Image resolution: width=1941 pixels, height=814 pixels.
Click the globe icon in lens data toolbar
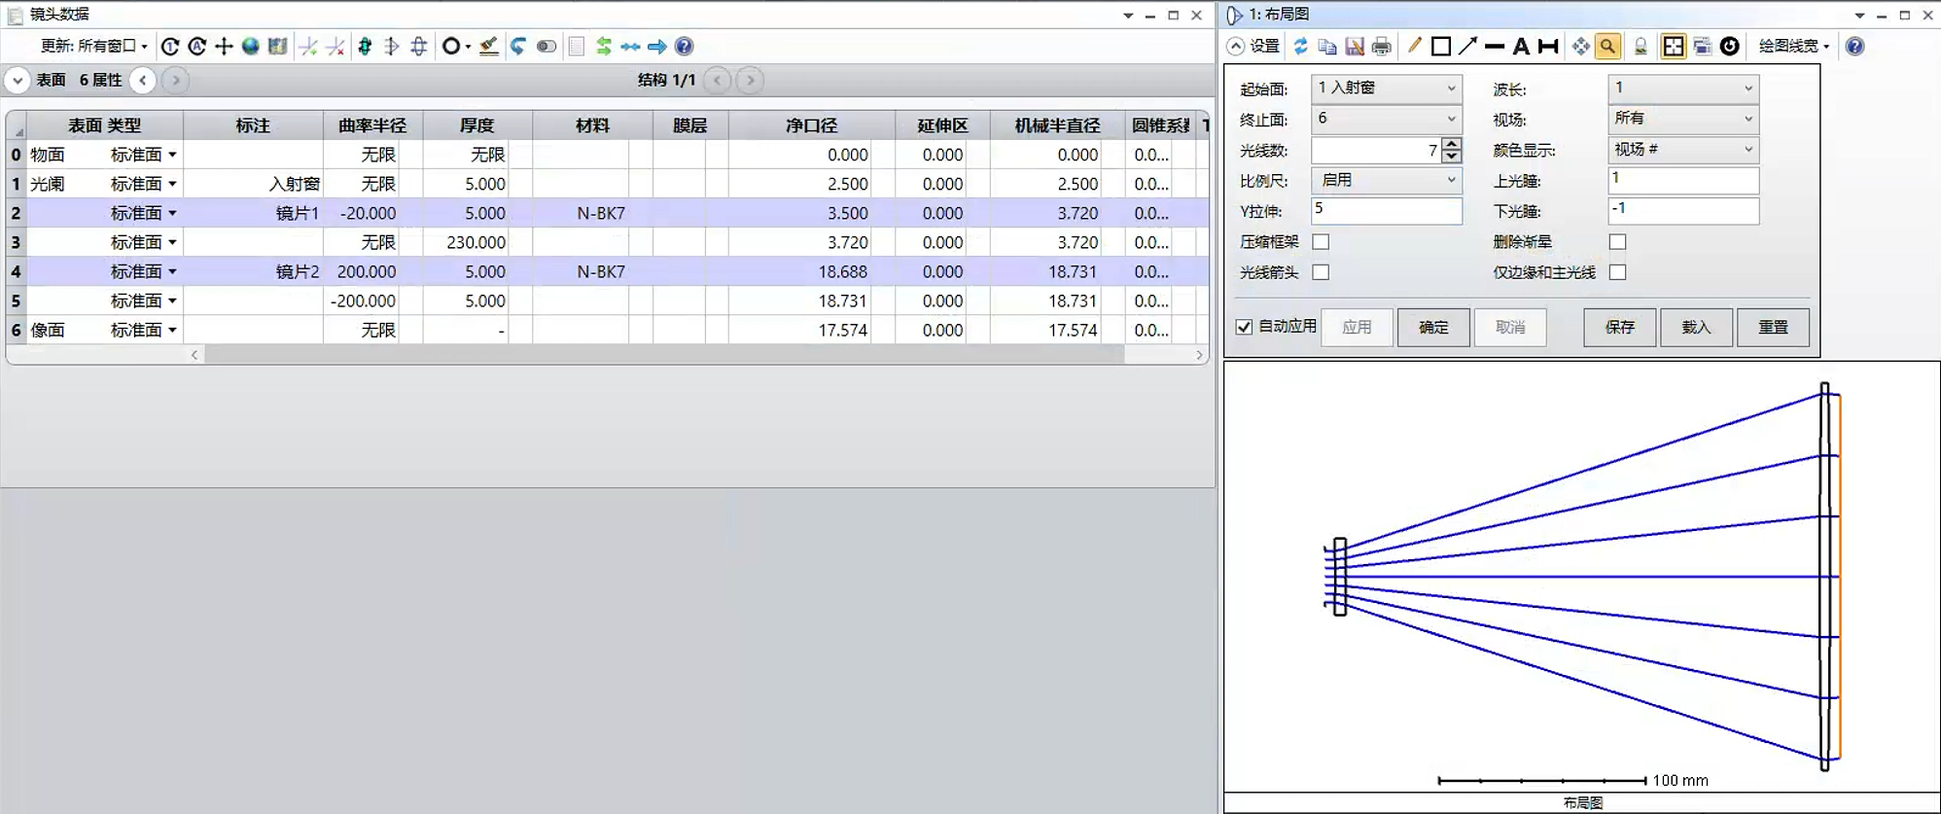[x=251, y=47]
